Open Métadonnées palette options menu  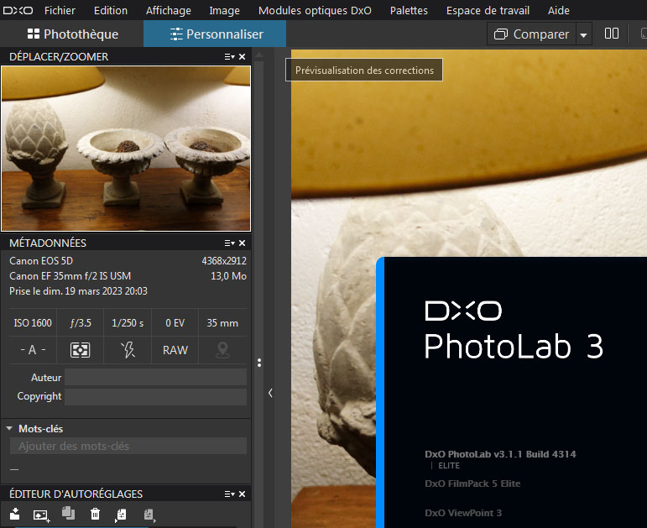229,243
